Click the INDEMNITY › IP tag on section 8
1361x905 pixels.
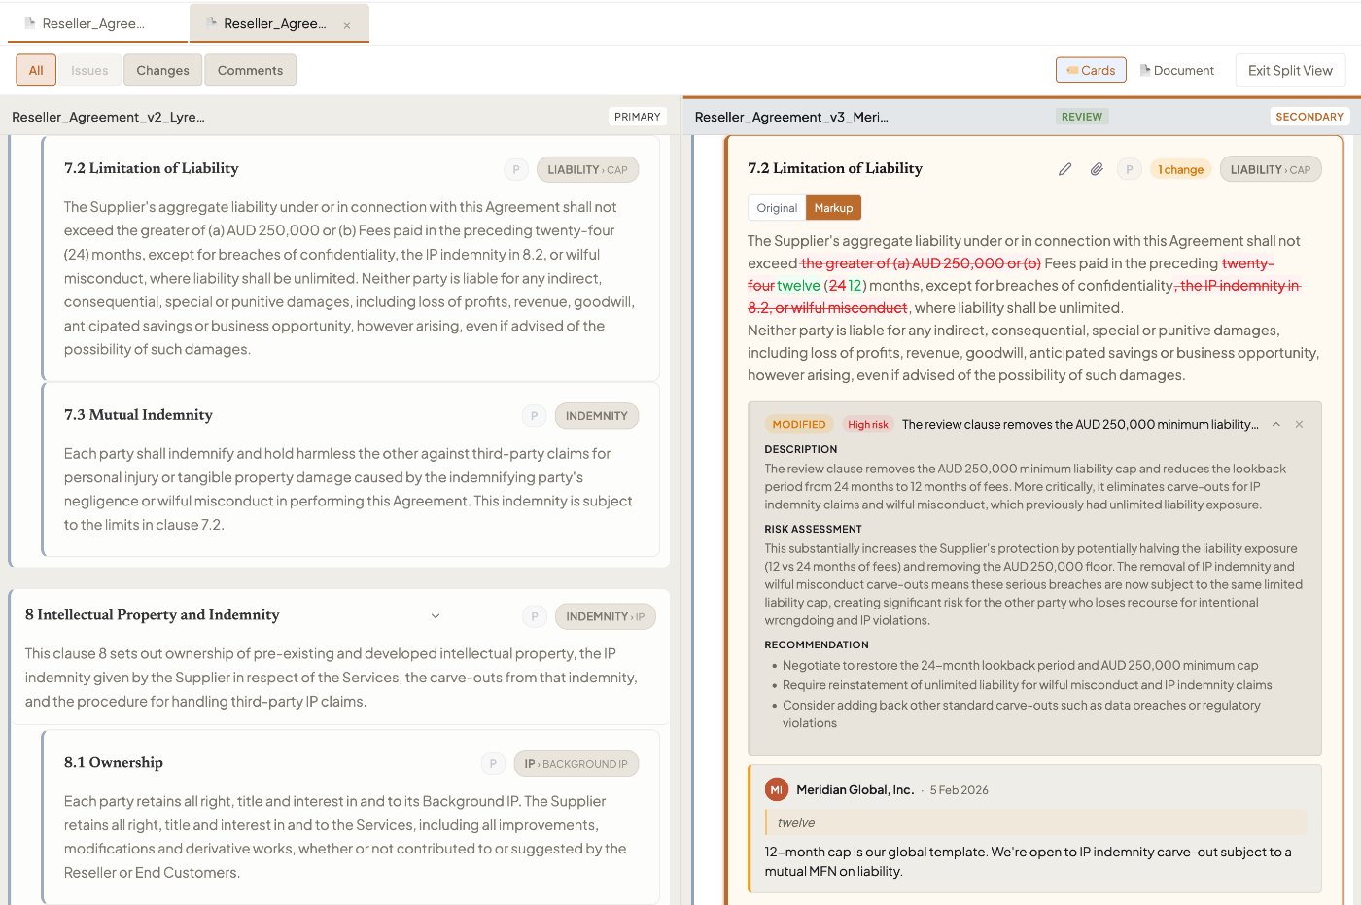[x=605, y=616]
